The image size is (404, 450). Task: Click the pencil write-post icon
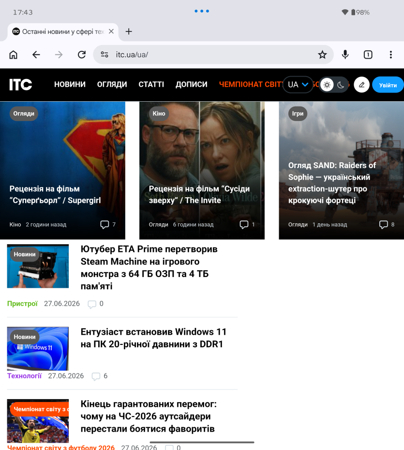[x=361, y=85]
